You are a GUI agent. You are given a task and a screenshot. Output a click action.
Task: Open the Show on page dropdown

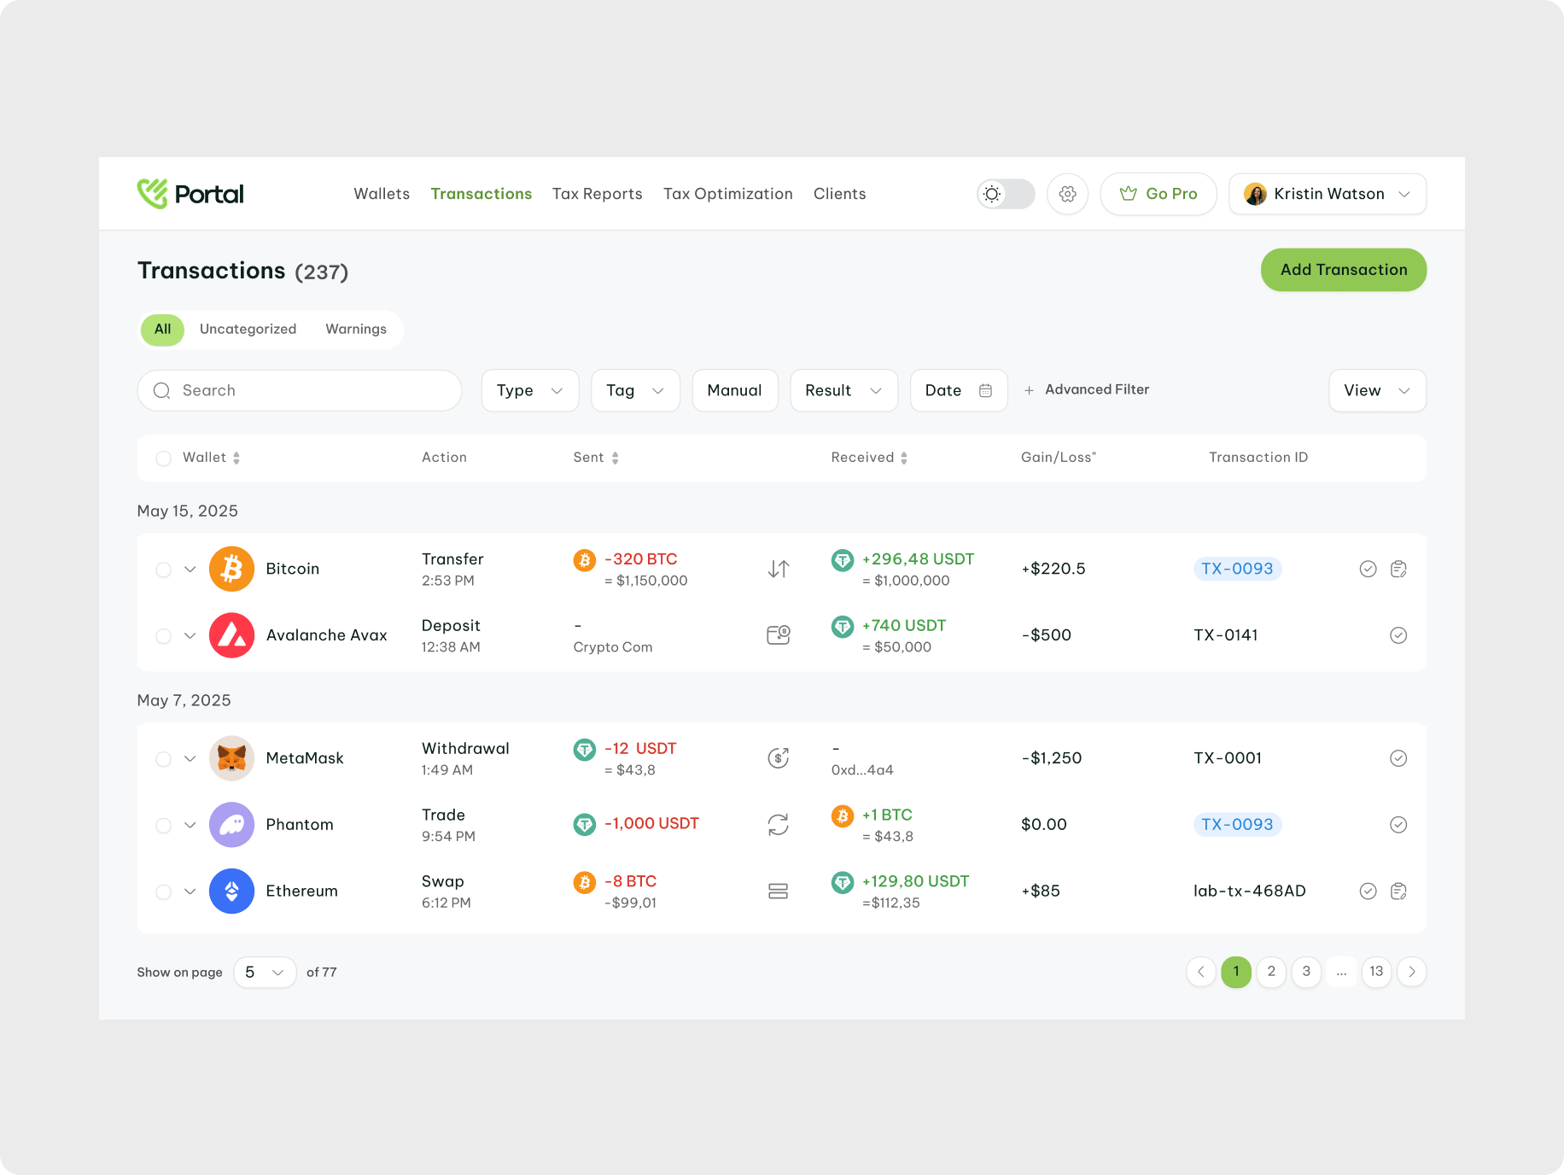click(265, 972)
